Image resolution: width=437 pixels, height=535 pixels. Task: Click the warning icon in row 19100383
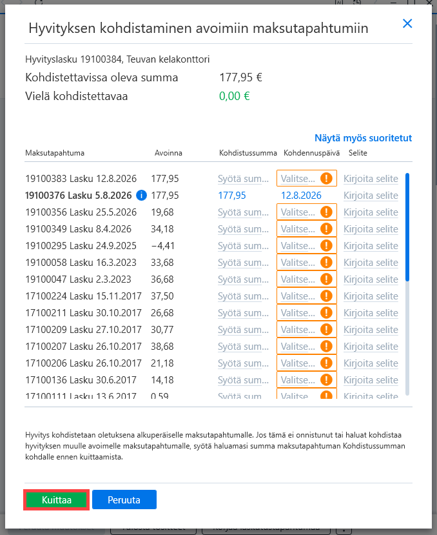326,179
